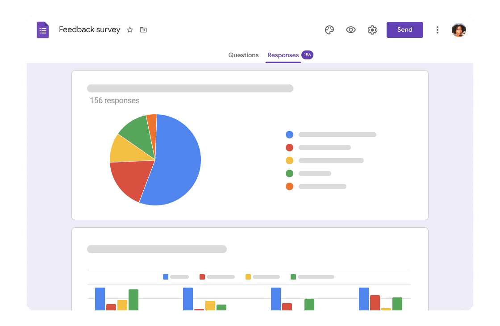Toggle the yellow legend entry of the pie chart
Viewport: 500px width, 326px height.
point(289,160)
